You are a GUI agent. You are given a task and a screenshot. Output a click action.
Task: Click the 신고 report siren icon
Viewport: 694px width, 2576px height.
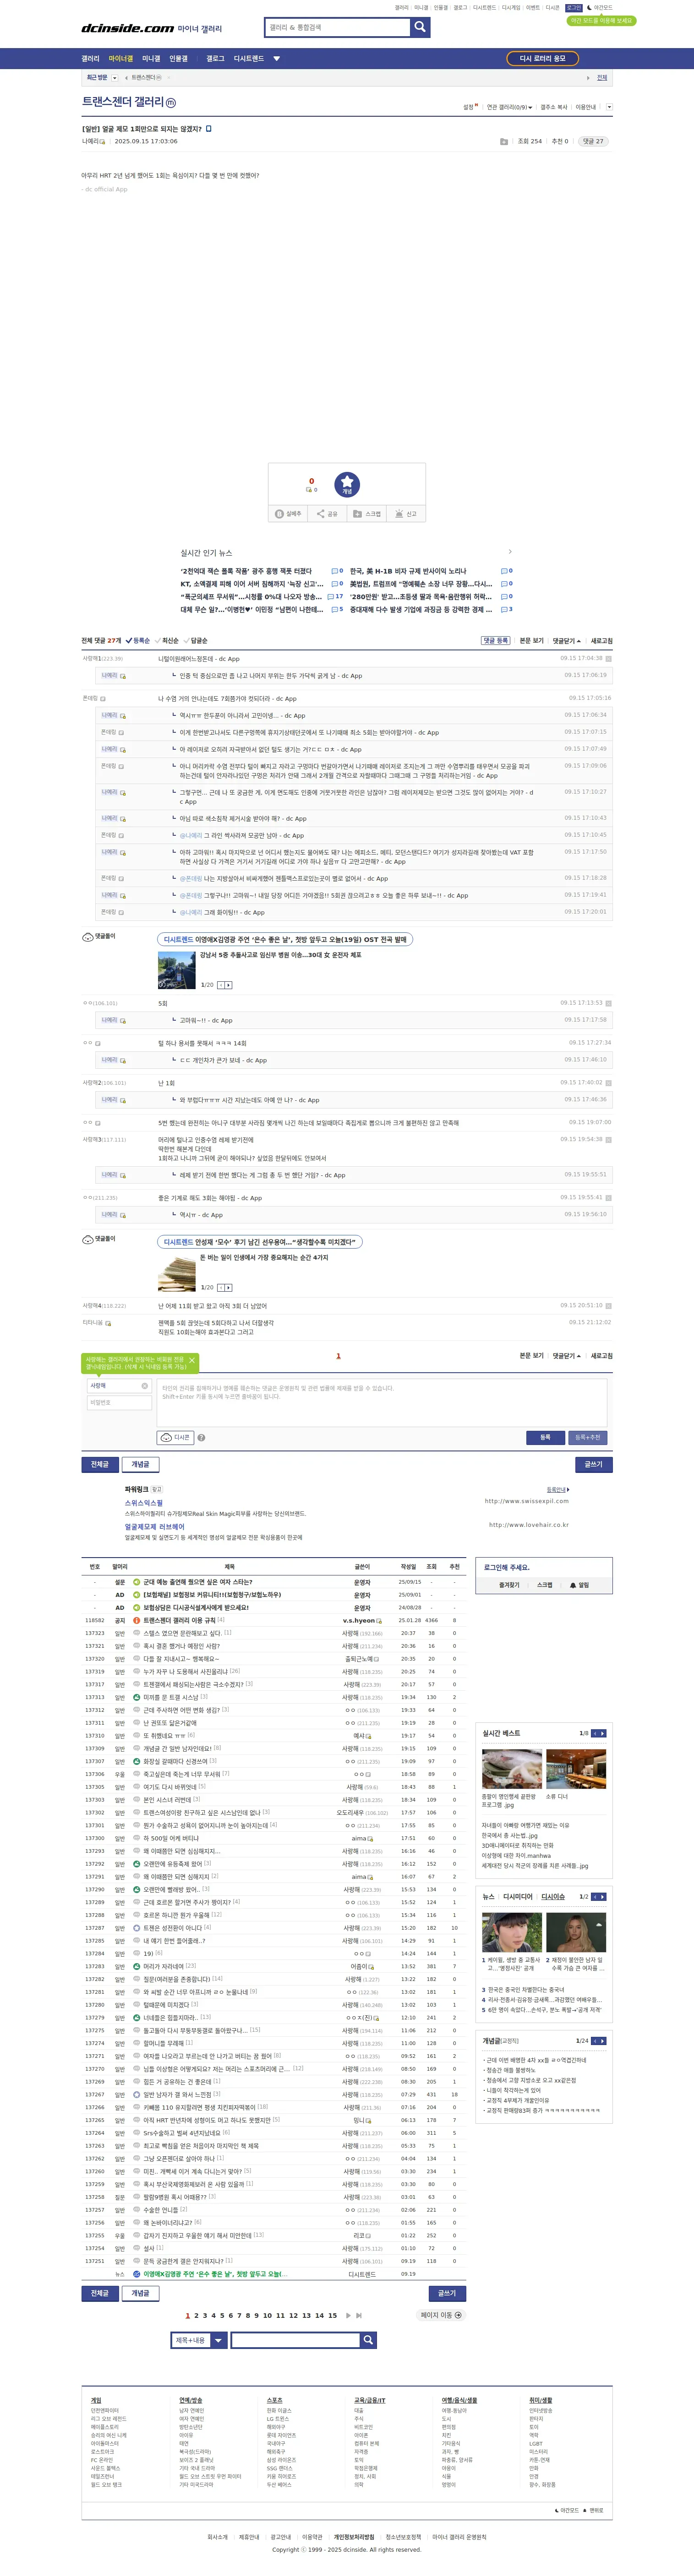click(x=405, y=514)
